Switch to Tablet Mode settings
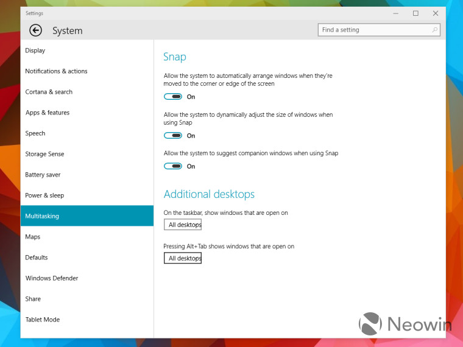The image size is (463, 347). (x=43, y=320)
